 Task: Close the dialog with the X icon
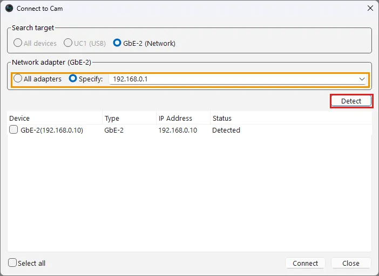370,8
